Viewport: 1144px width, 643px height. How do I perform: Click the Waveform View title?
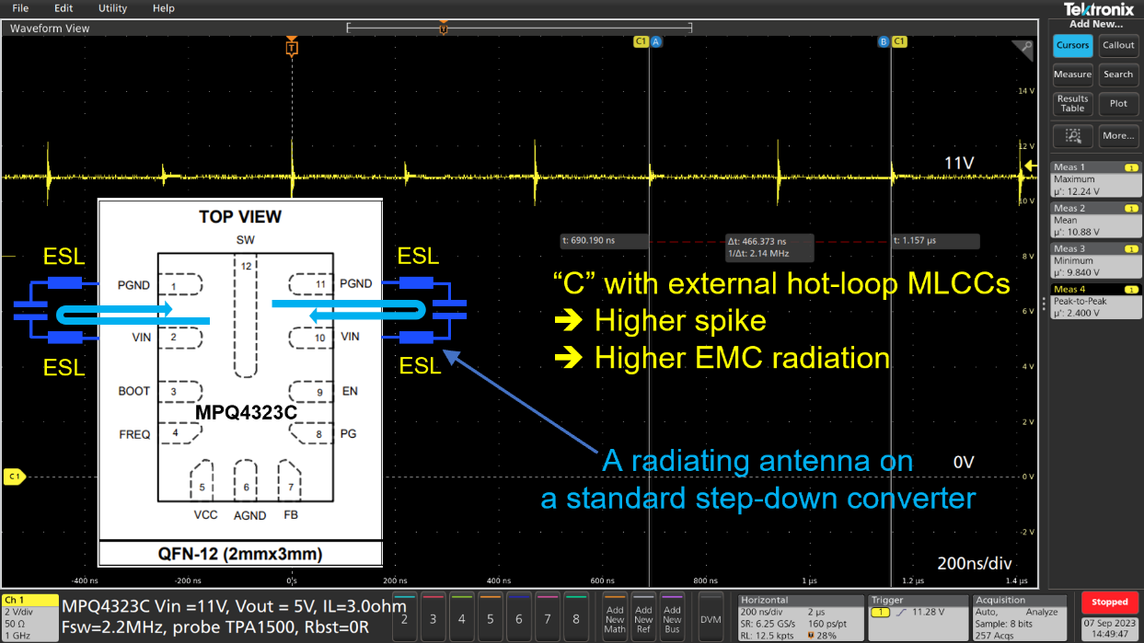click(50, 29)
